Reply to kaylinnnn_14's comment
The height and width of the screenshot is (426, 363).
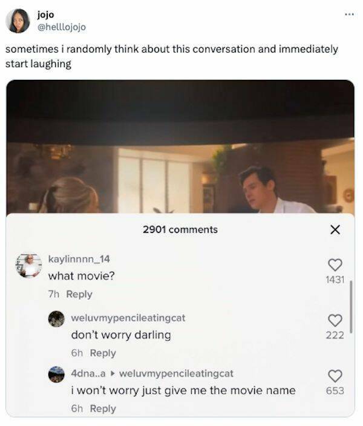[79, 294]
